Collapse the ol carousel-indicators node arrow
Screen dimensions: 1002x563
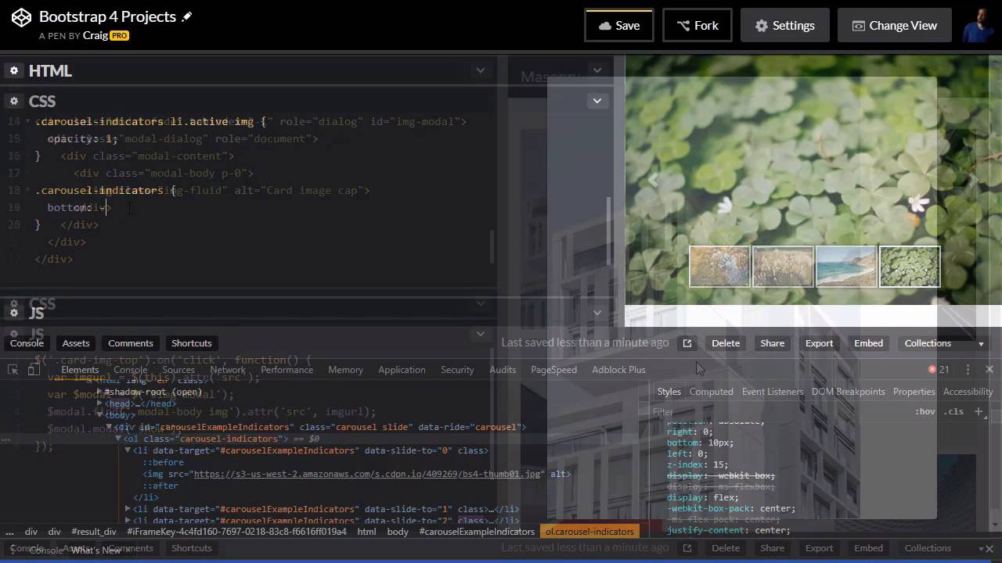(118, 439)
